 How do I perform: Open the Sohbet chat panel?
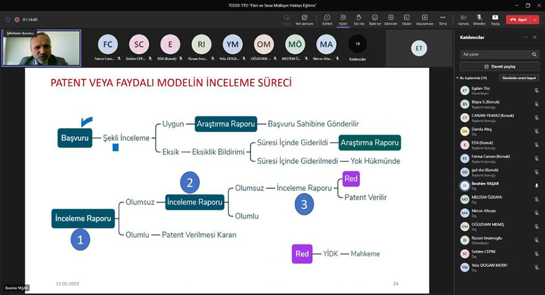[x=327, y=19]
